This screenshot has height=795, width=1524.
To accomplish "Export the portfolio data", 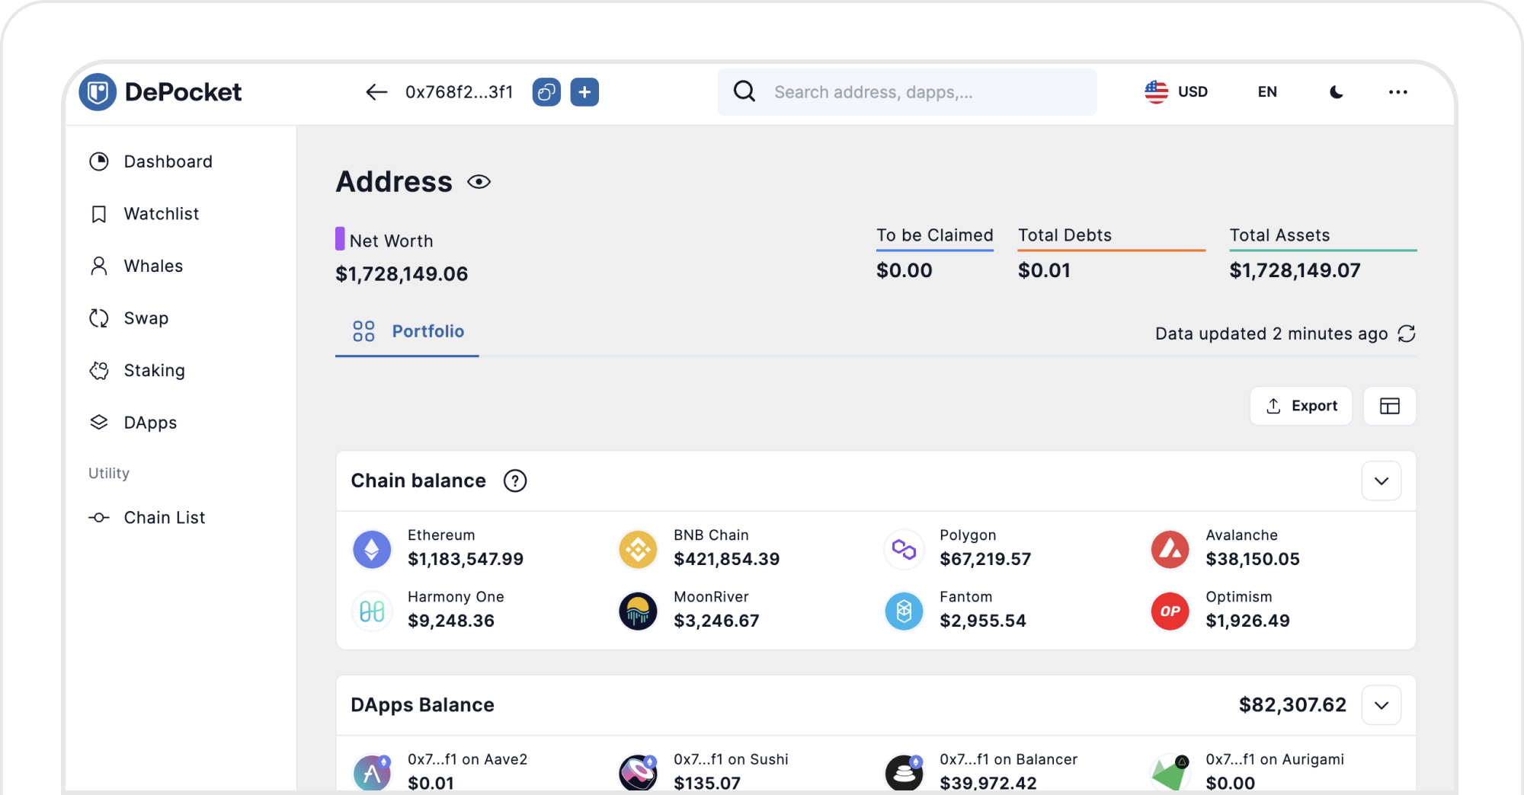I will point(1301,406).
